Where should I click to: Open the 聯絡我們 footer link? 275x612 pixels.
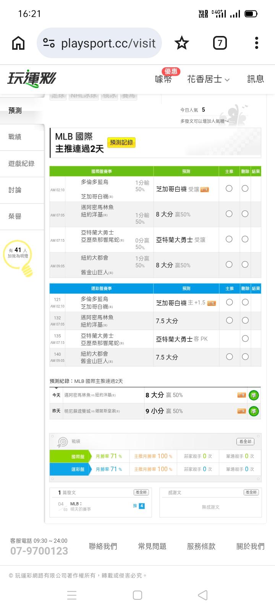(x=103, y=546)
